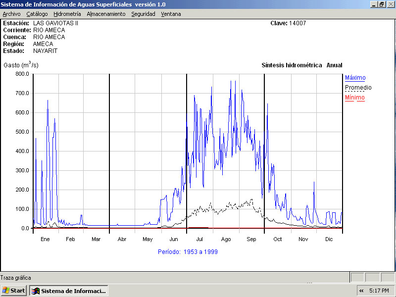396x297 pixels.
Task: Expand hidden system tray icons
Action: [361, 291]
